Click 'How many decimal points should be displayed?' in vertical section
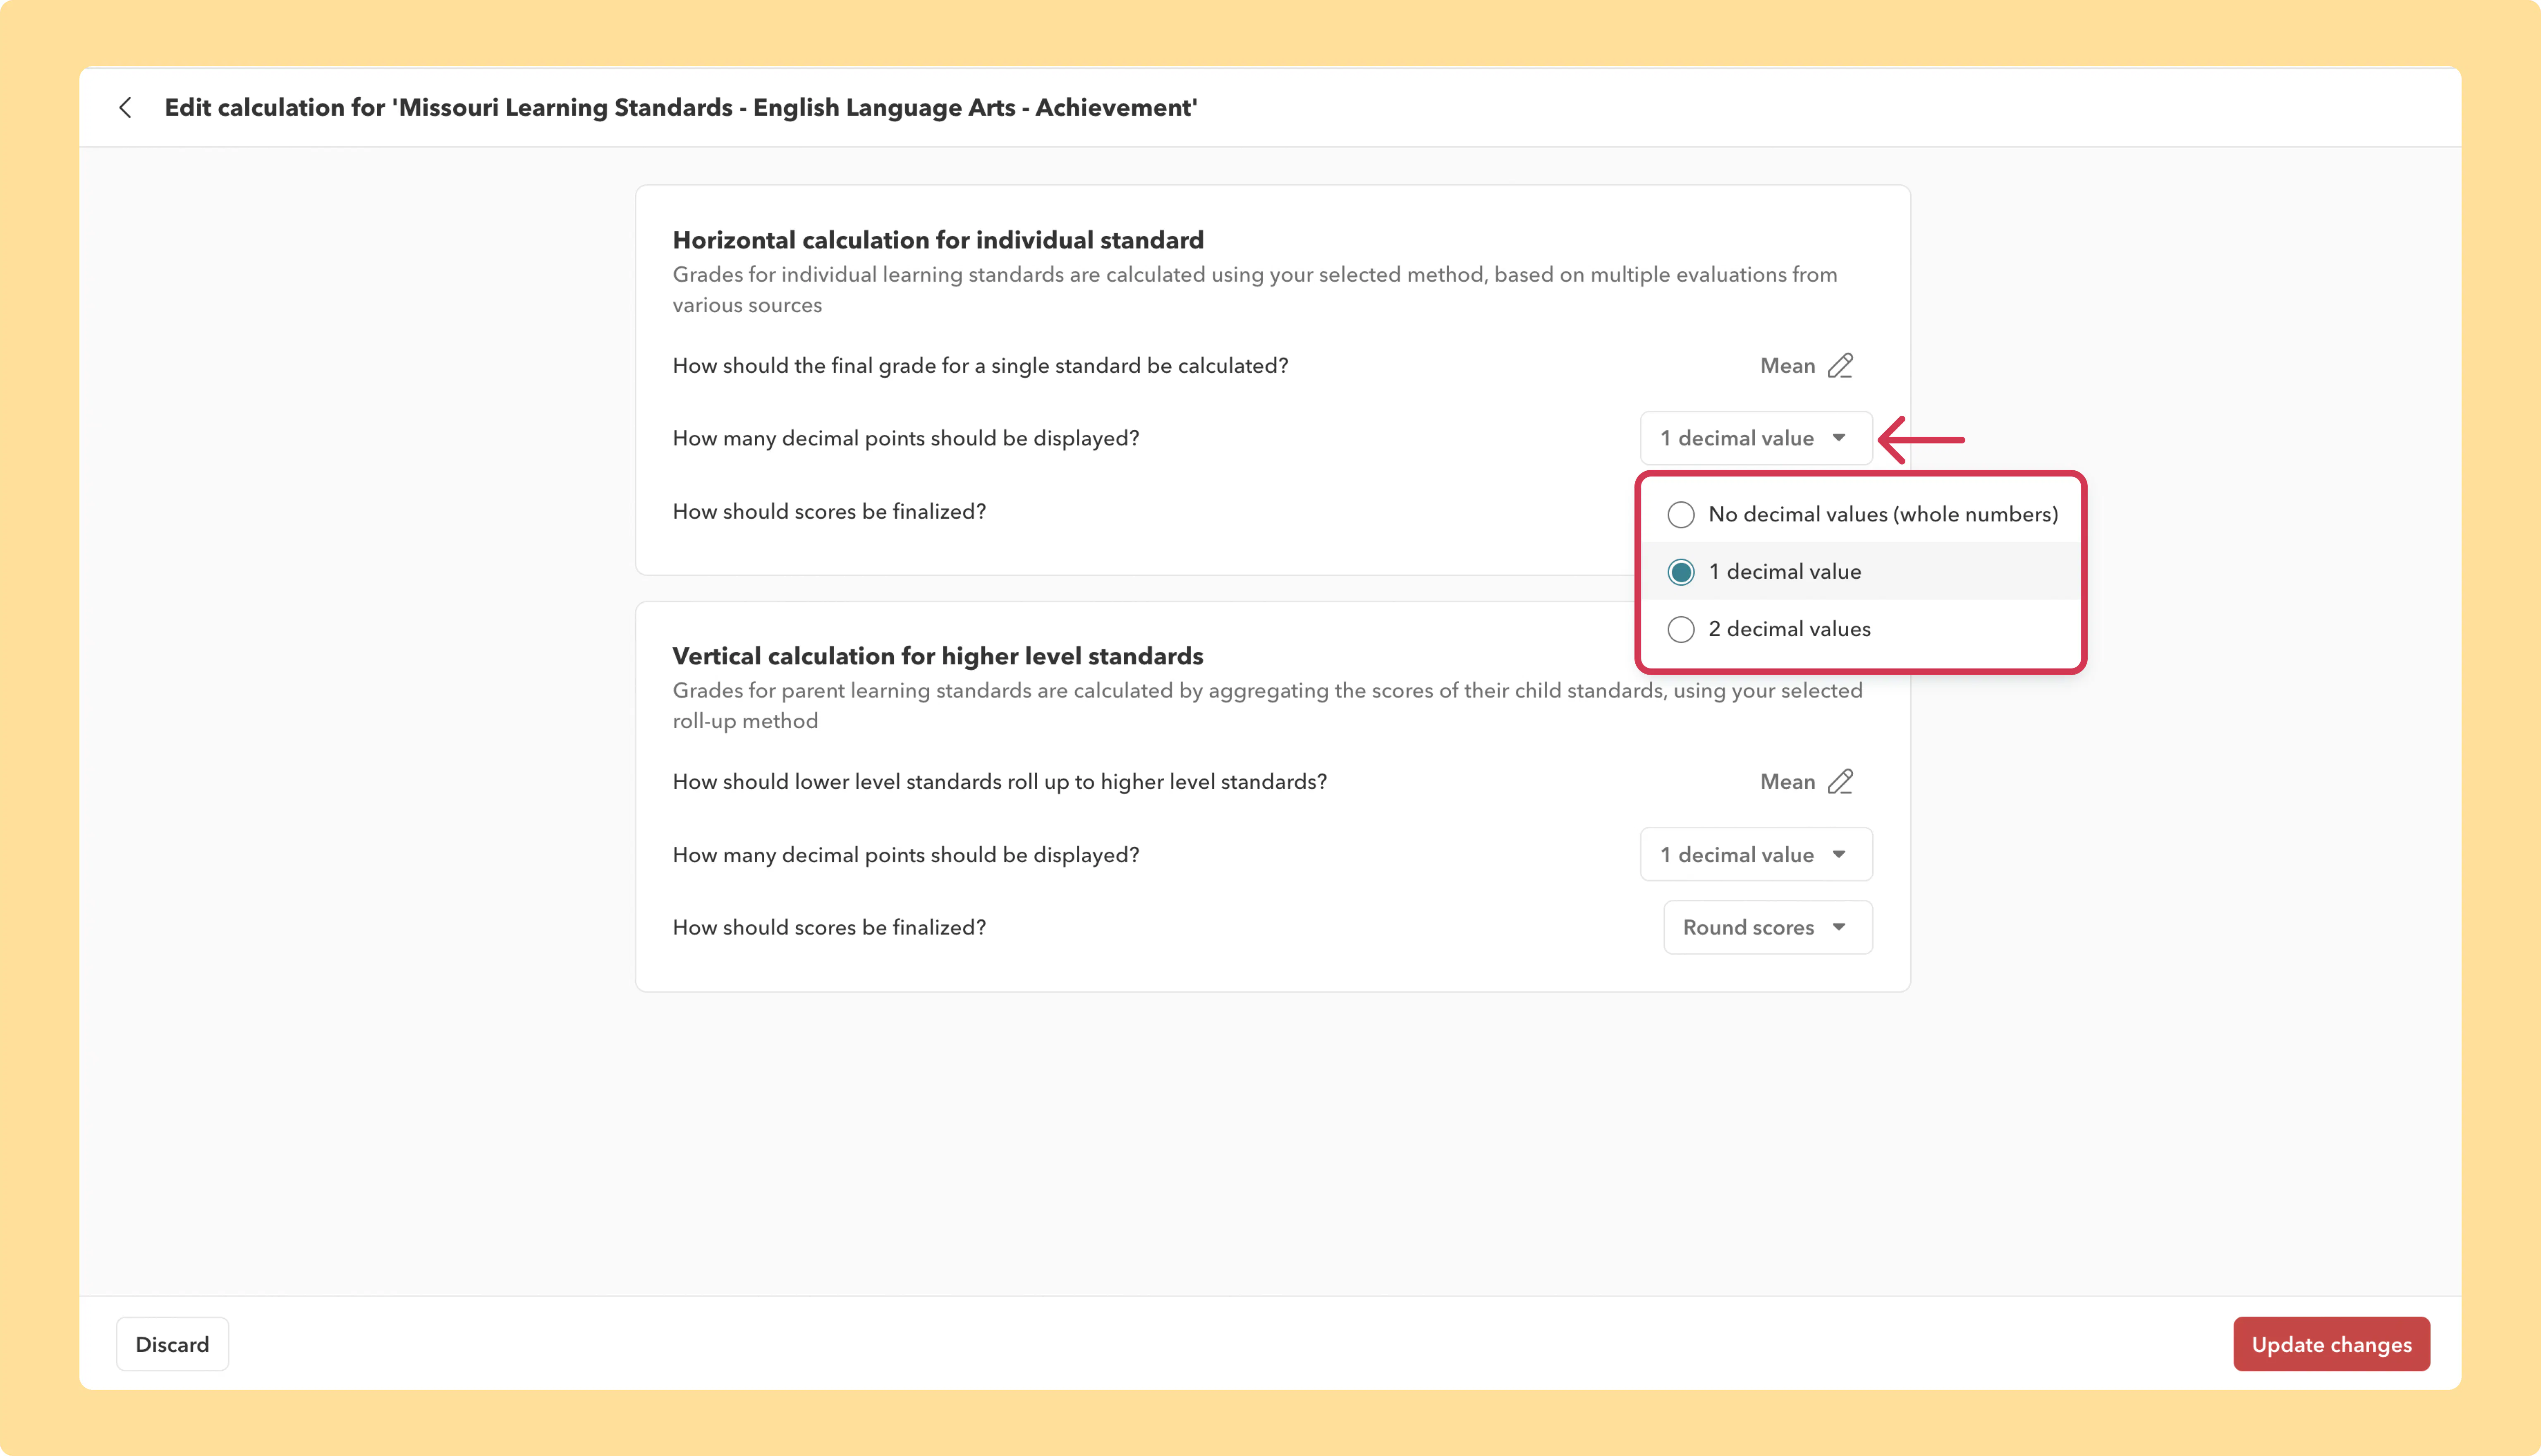The width and height of the screenshot is (2541, 1456). point(906,855)
